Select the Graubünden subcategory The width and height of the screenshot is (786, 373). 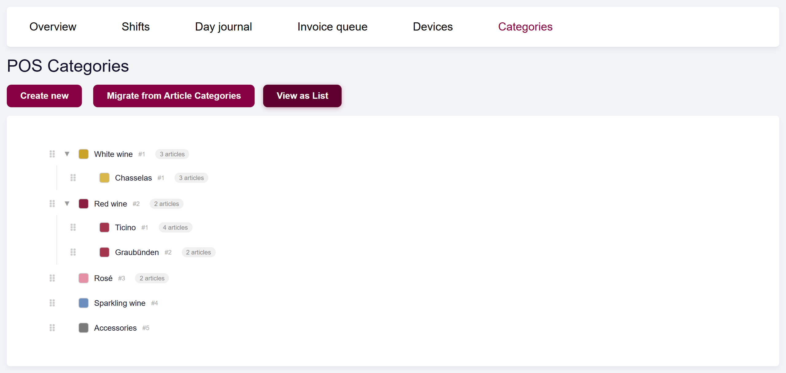pyautogui.click(x=137, y=252)
